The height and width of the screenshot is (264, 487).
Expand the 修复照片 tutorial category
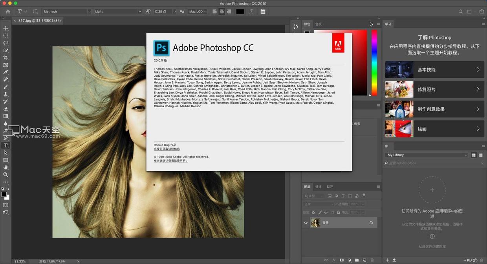[x=434, y=89]
